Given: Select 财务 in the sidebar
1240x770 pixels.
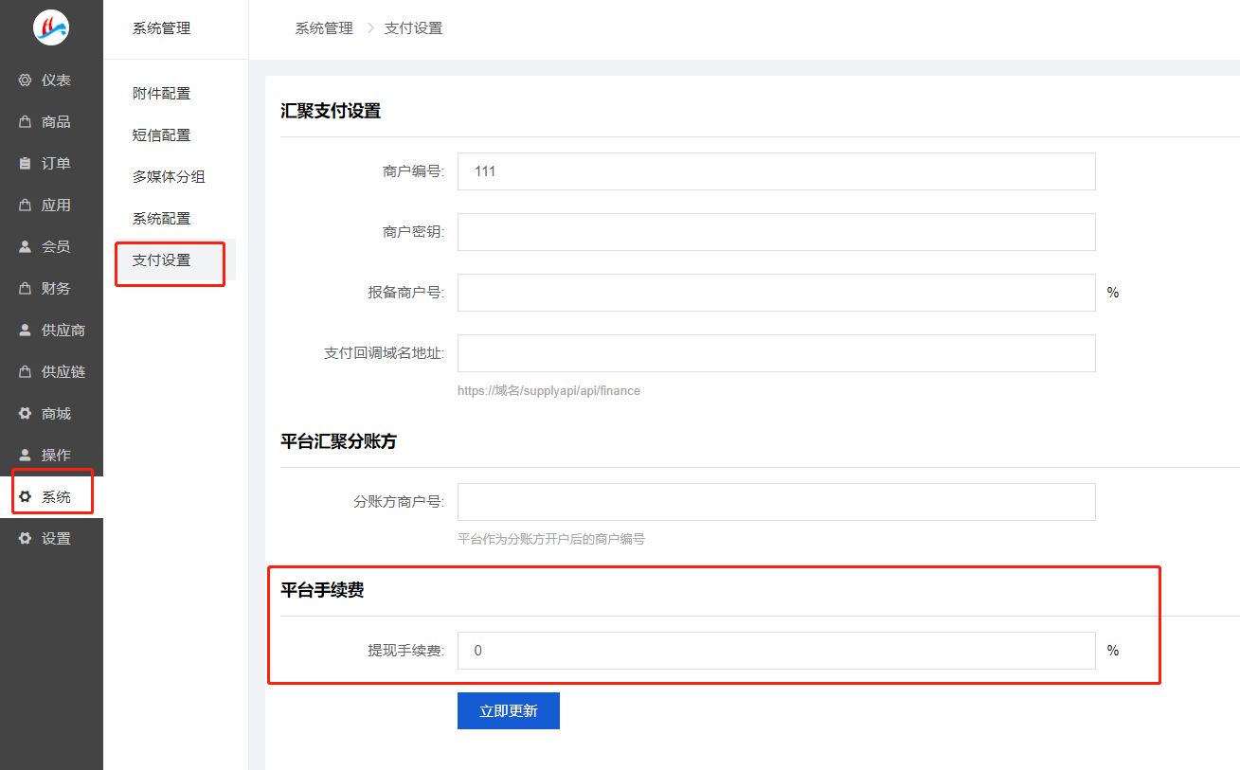Looking at the screenshot, I should coord(51,289).
